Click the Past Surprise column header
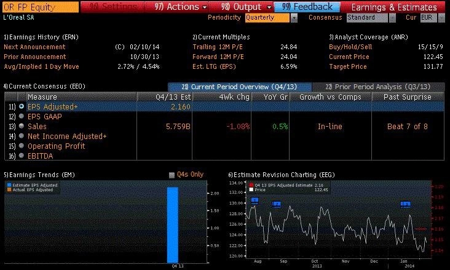This screenshot has width=450, height=270. click(x=408, y=97)
